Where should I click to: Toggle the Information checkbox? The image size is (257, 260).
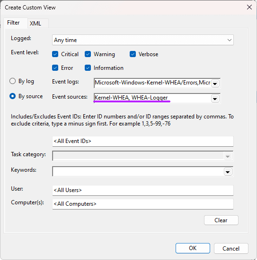tap(88, 68)
